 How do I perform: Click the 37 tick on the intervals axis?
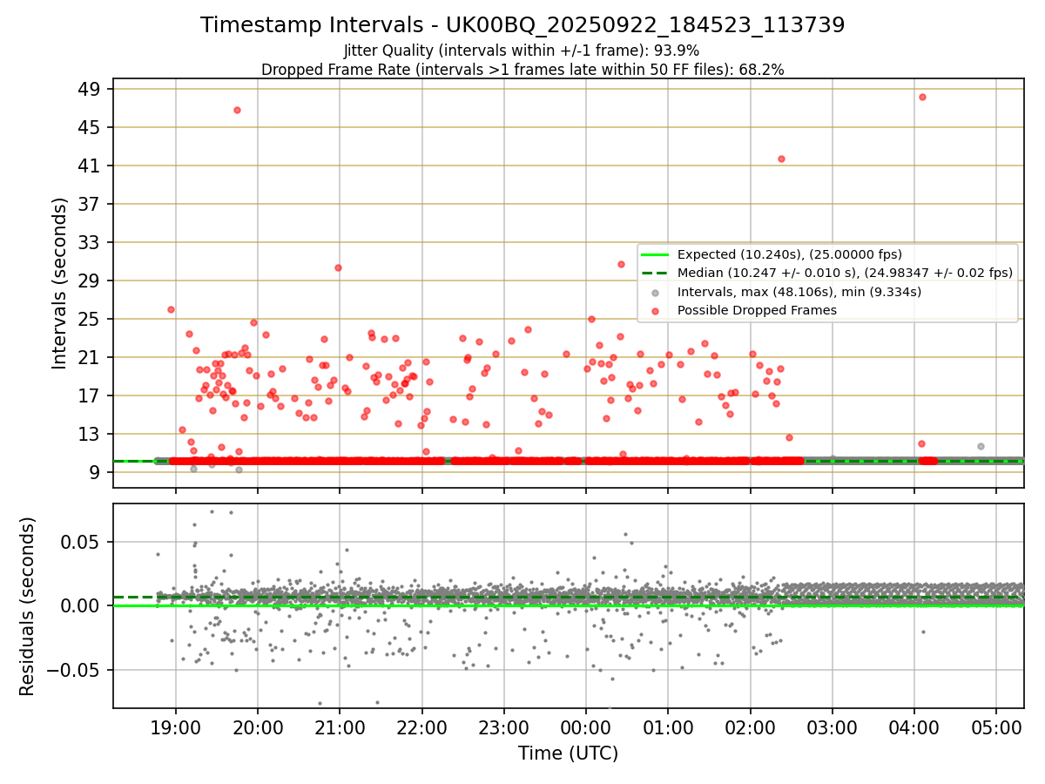(x=90, y=204)
